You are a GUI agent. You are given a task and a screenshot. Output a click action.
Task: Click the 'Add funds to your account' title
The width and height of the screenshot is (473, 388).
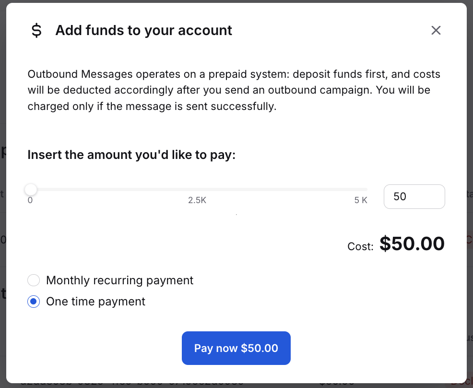pos(143,31)
